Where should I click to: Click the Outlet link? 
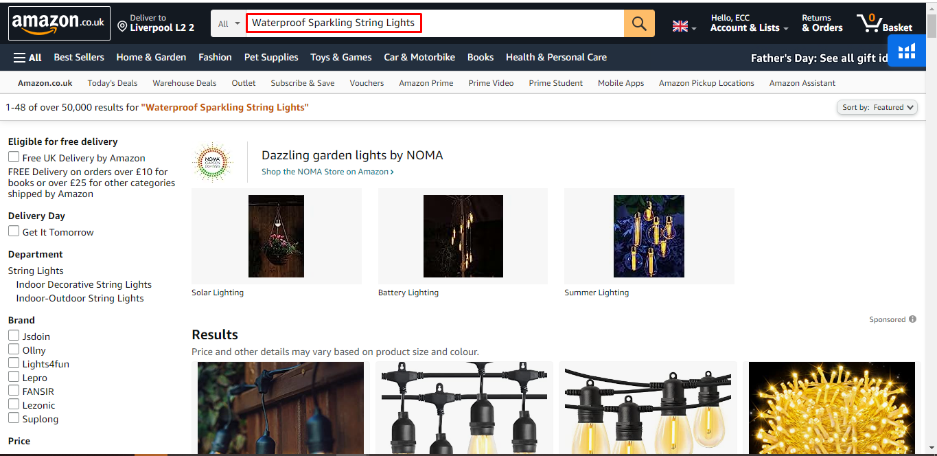(x=244, y=83)
